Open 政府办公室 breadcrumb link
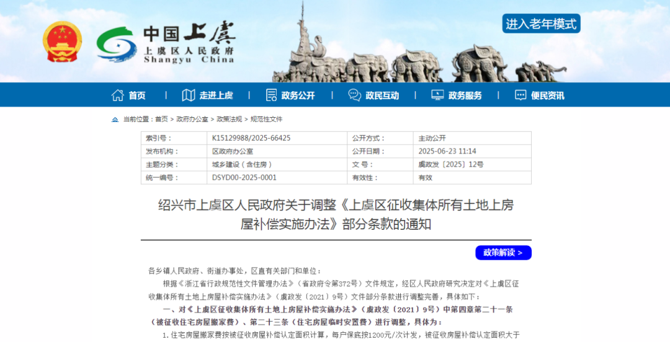 192,120
